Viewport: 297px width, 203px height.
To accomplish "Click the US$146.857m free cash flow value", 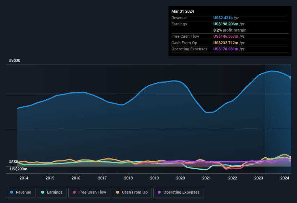I will coord(226,37).
